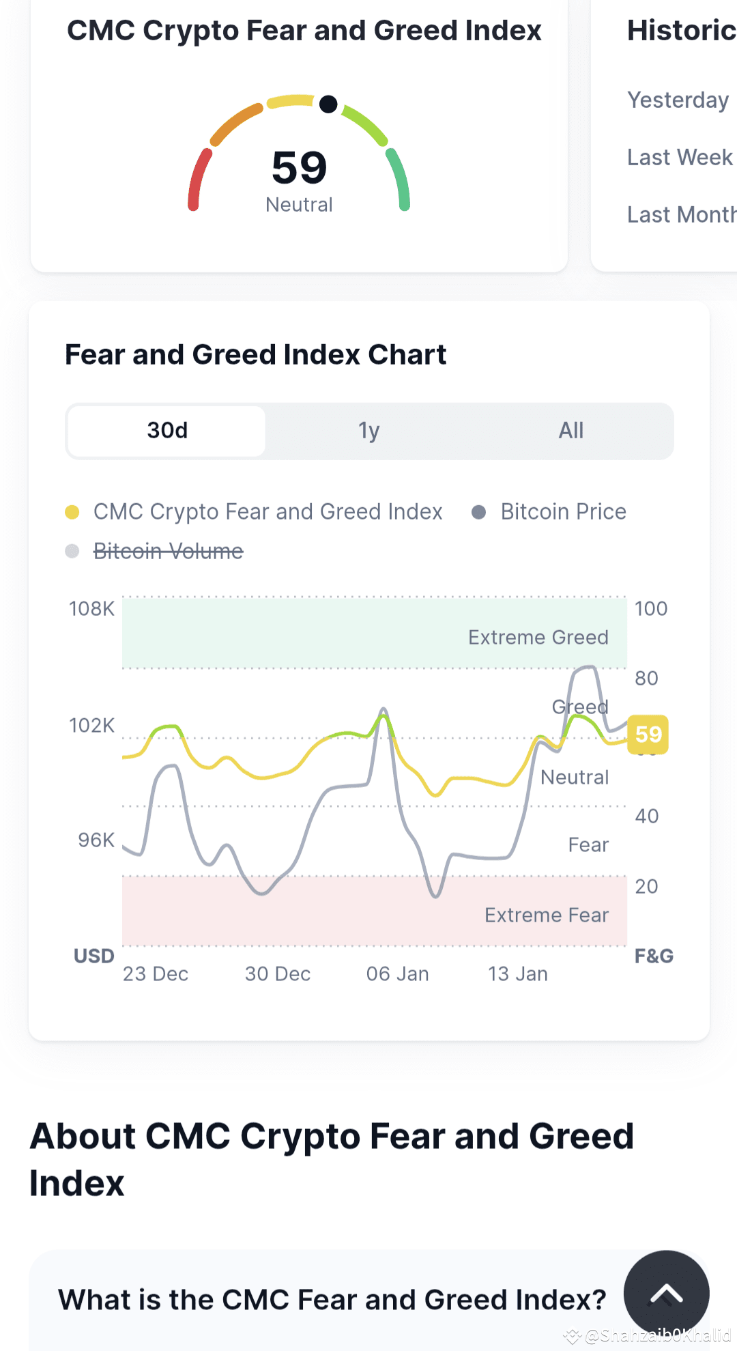Open the Yesterday historical value row
This screenshot has width=737, height=1351.
(x=678, y=100)
